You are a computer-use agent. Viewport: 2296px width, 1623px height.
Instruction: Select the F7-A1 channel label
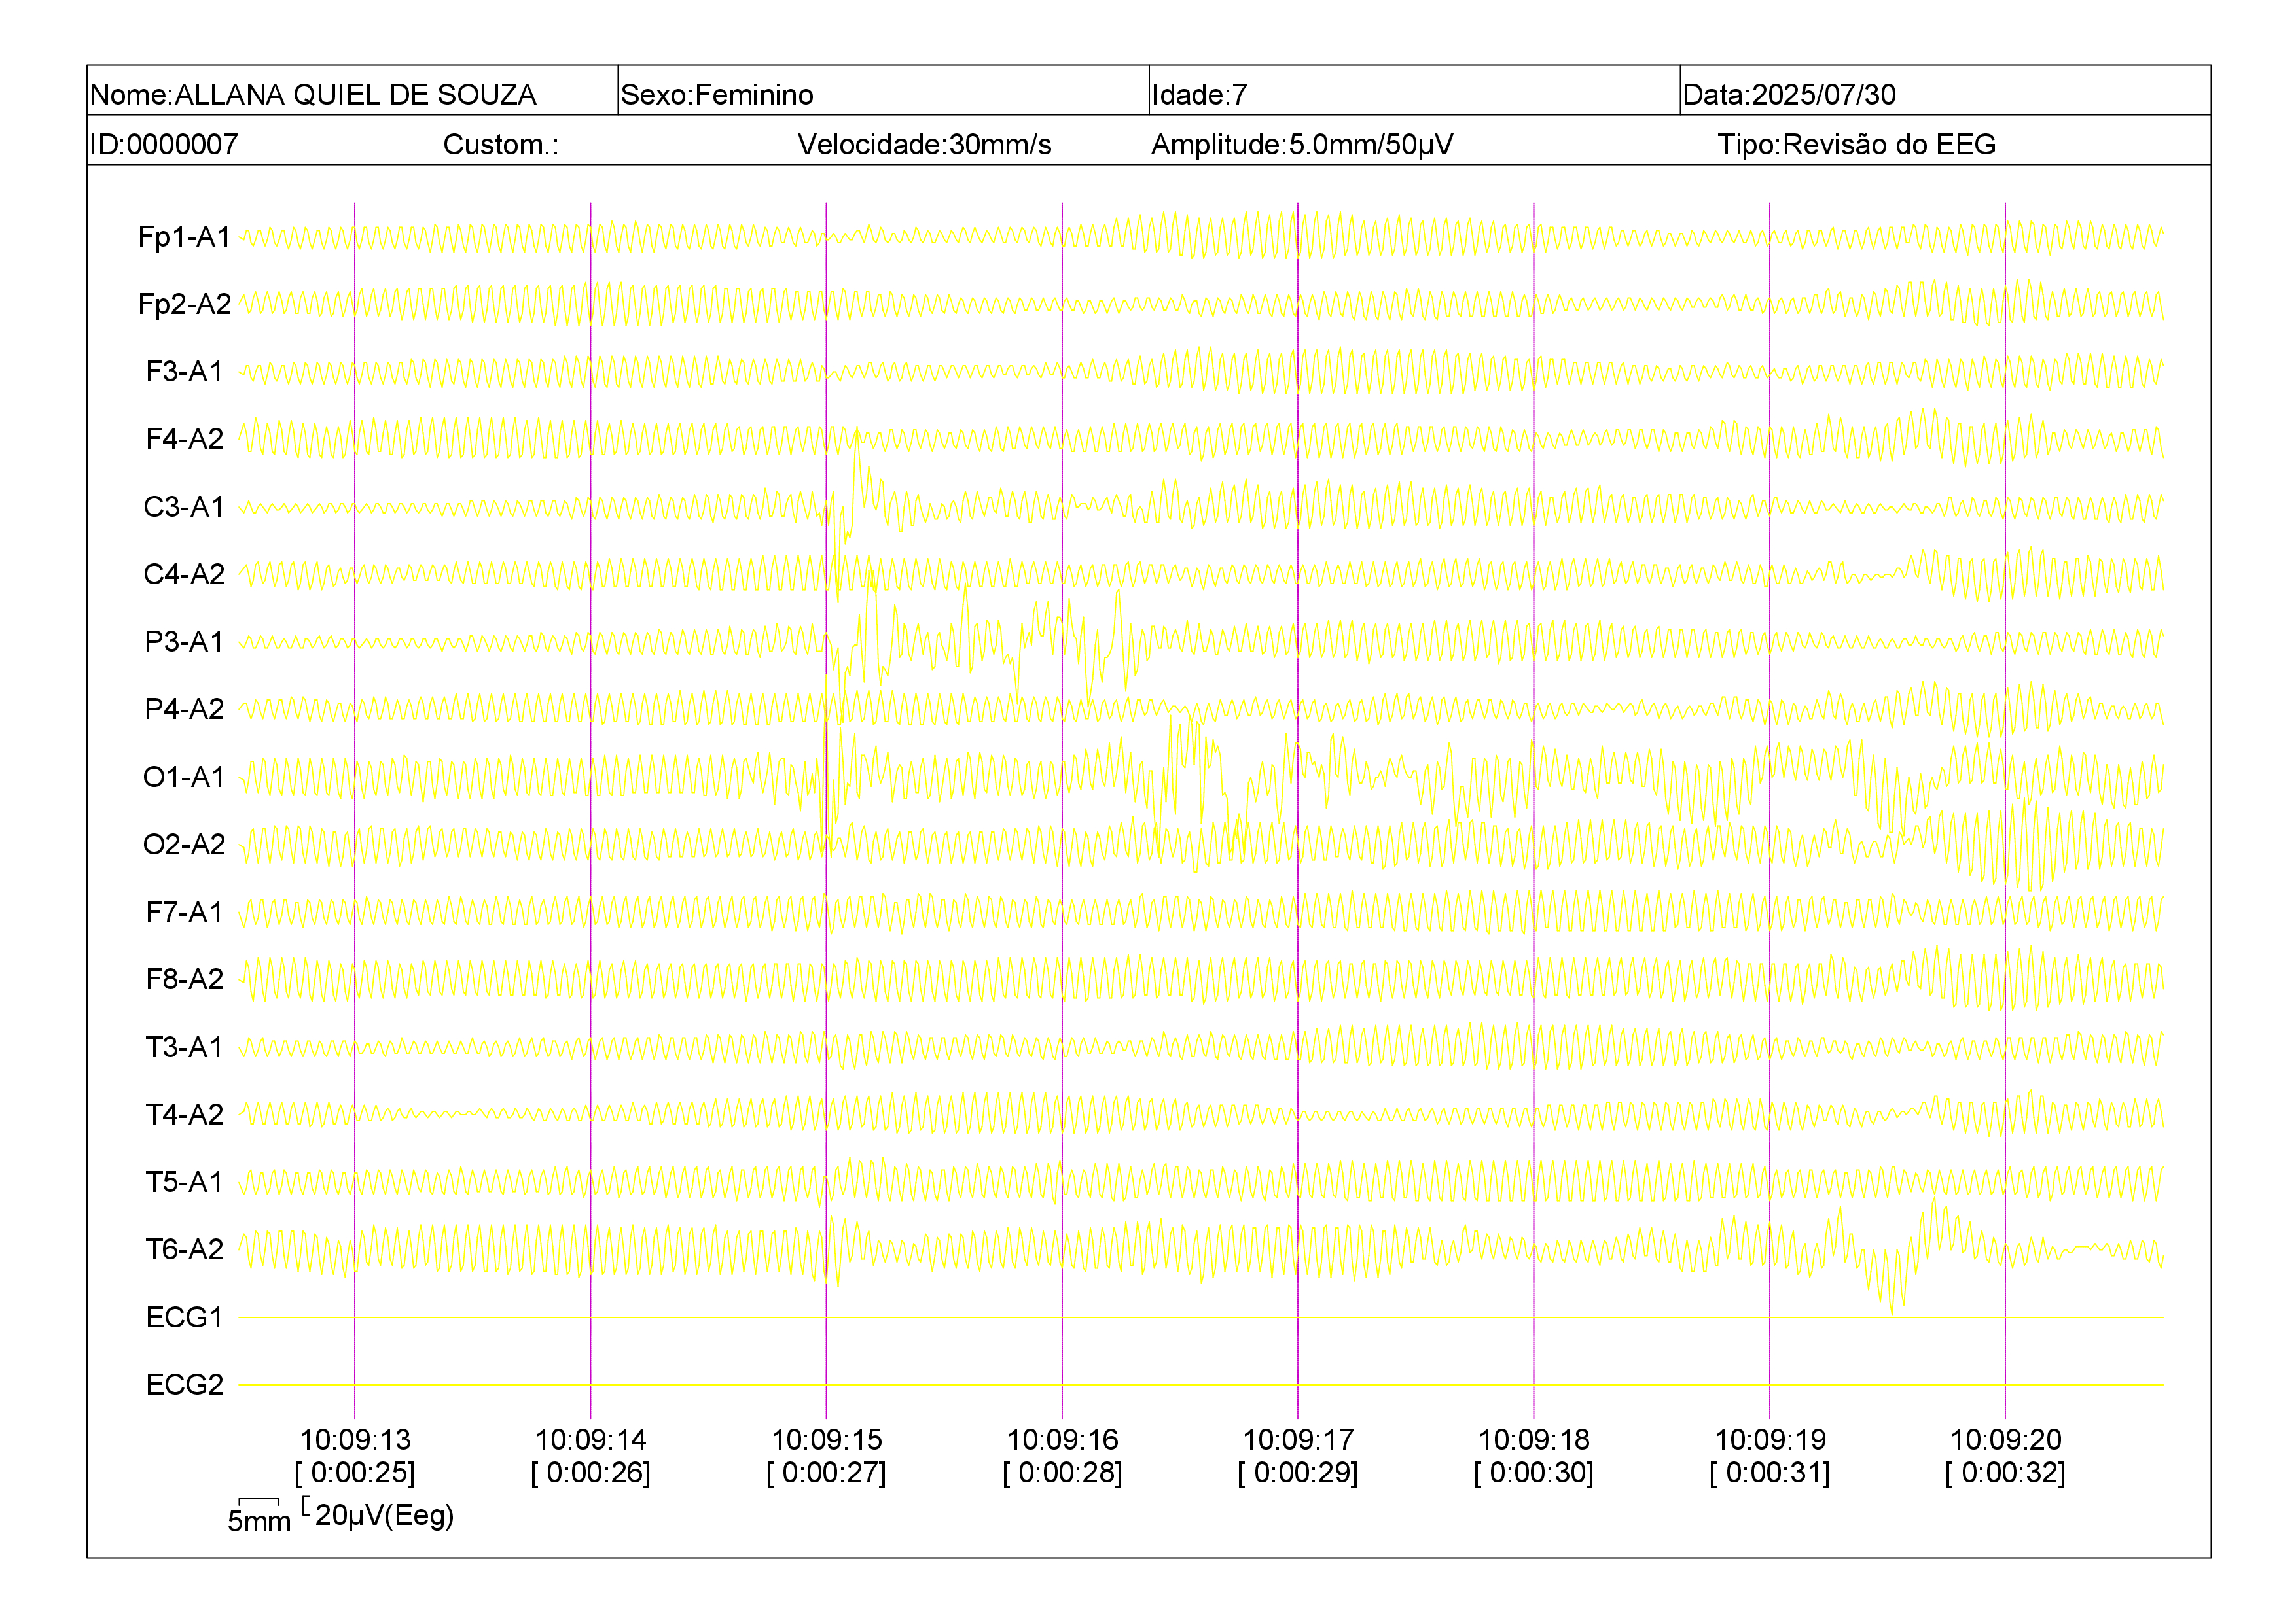click(185, 911)
